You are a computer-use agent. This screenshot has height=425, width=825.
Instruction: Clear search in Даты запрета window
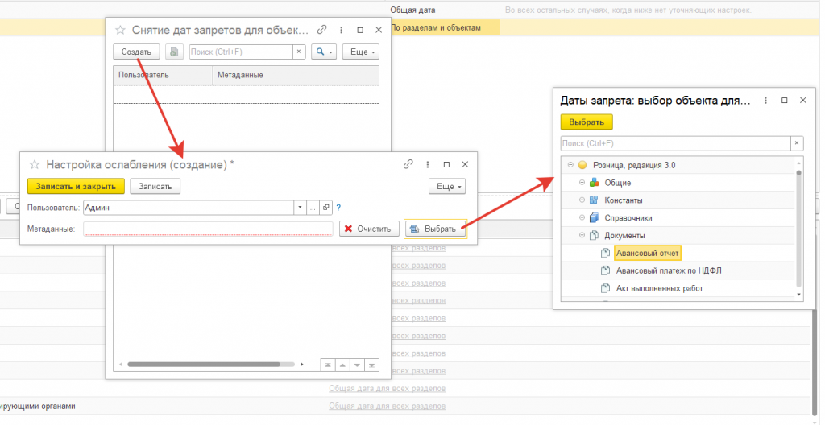point(797,143)
